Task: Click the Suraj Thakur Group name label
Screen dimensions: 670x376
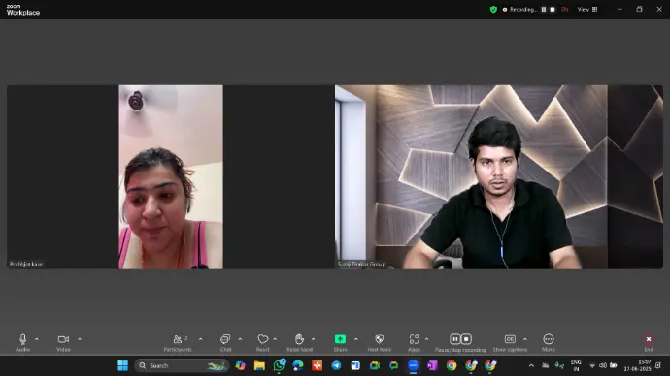Action: [x=361, y=265]
